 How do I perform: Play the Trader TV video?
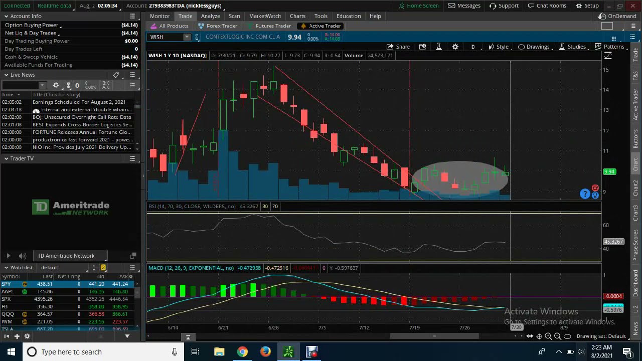8,256
